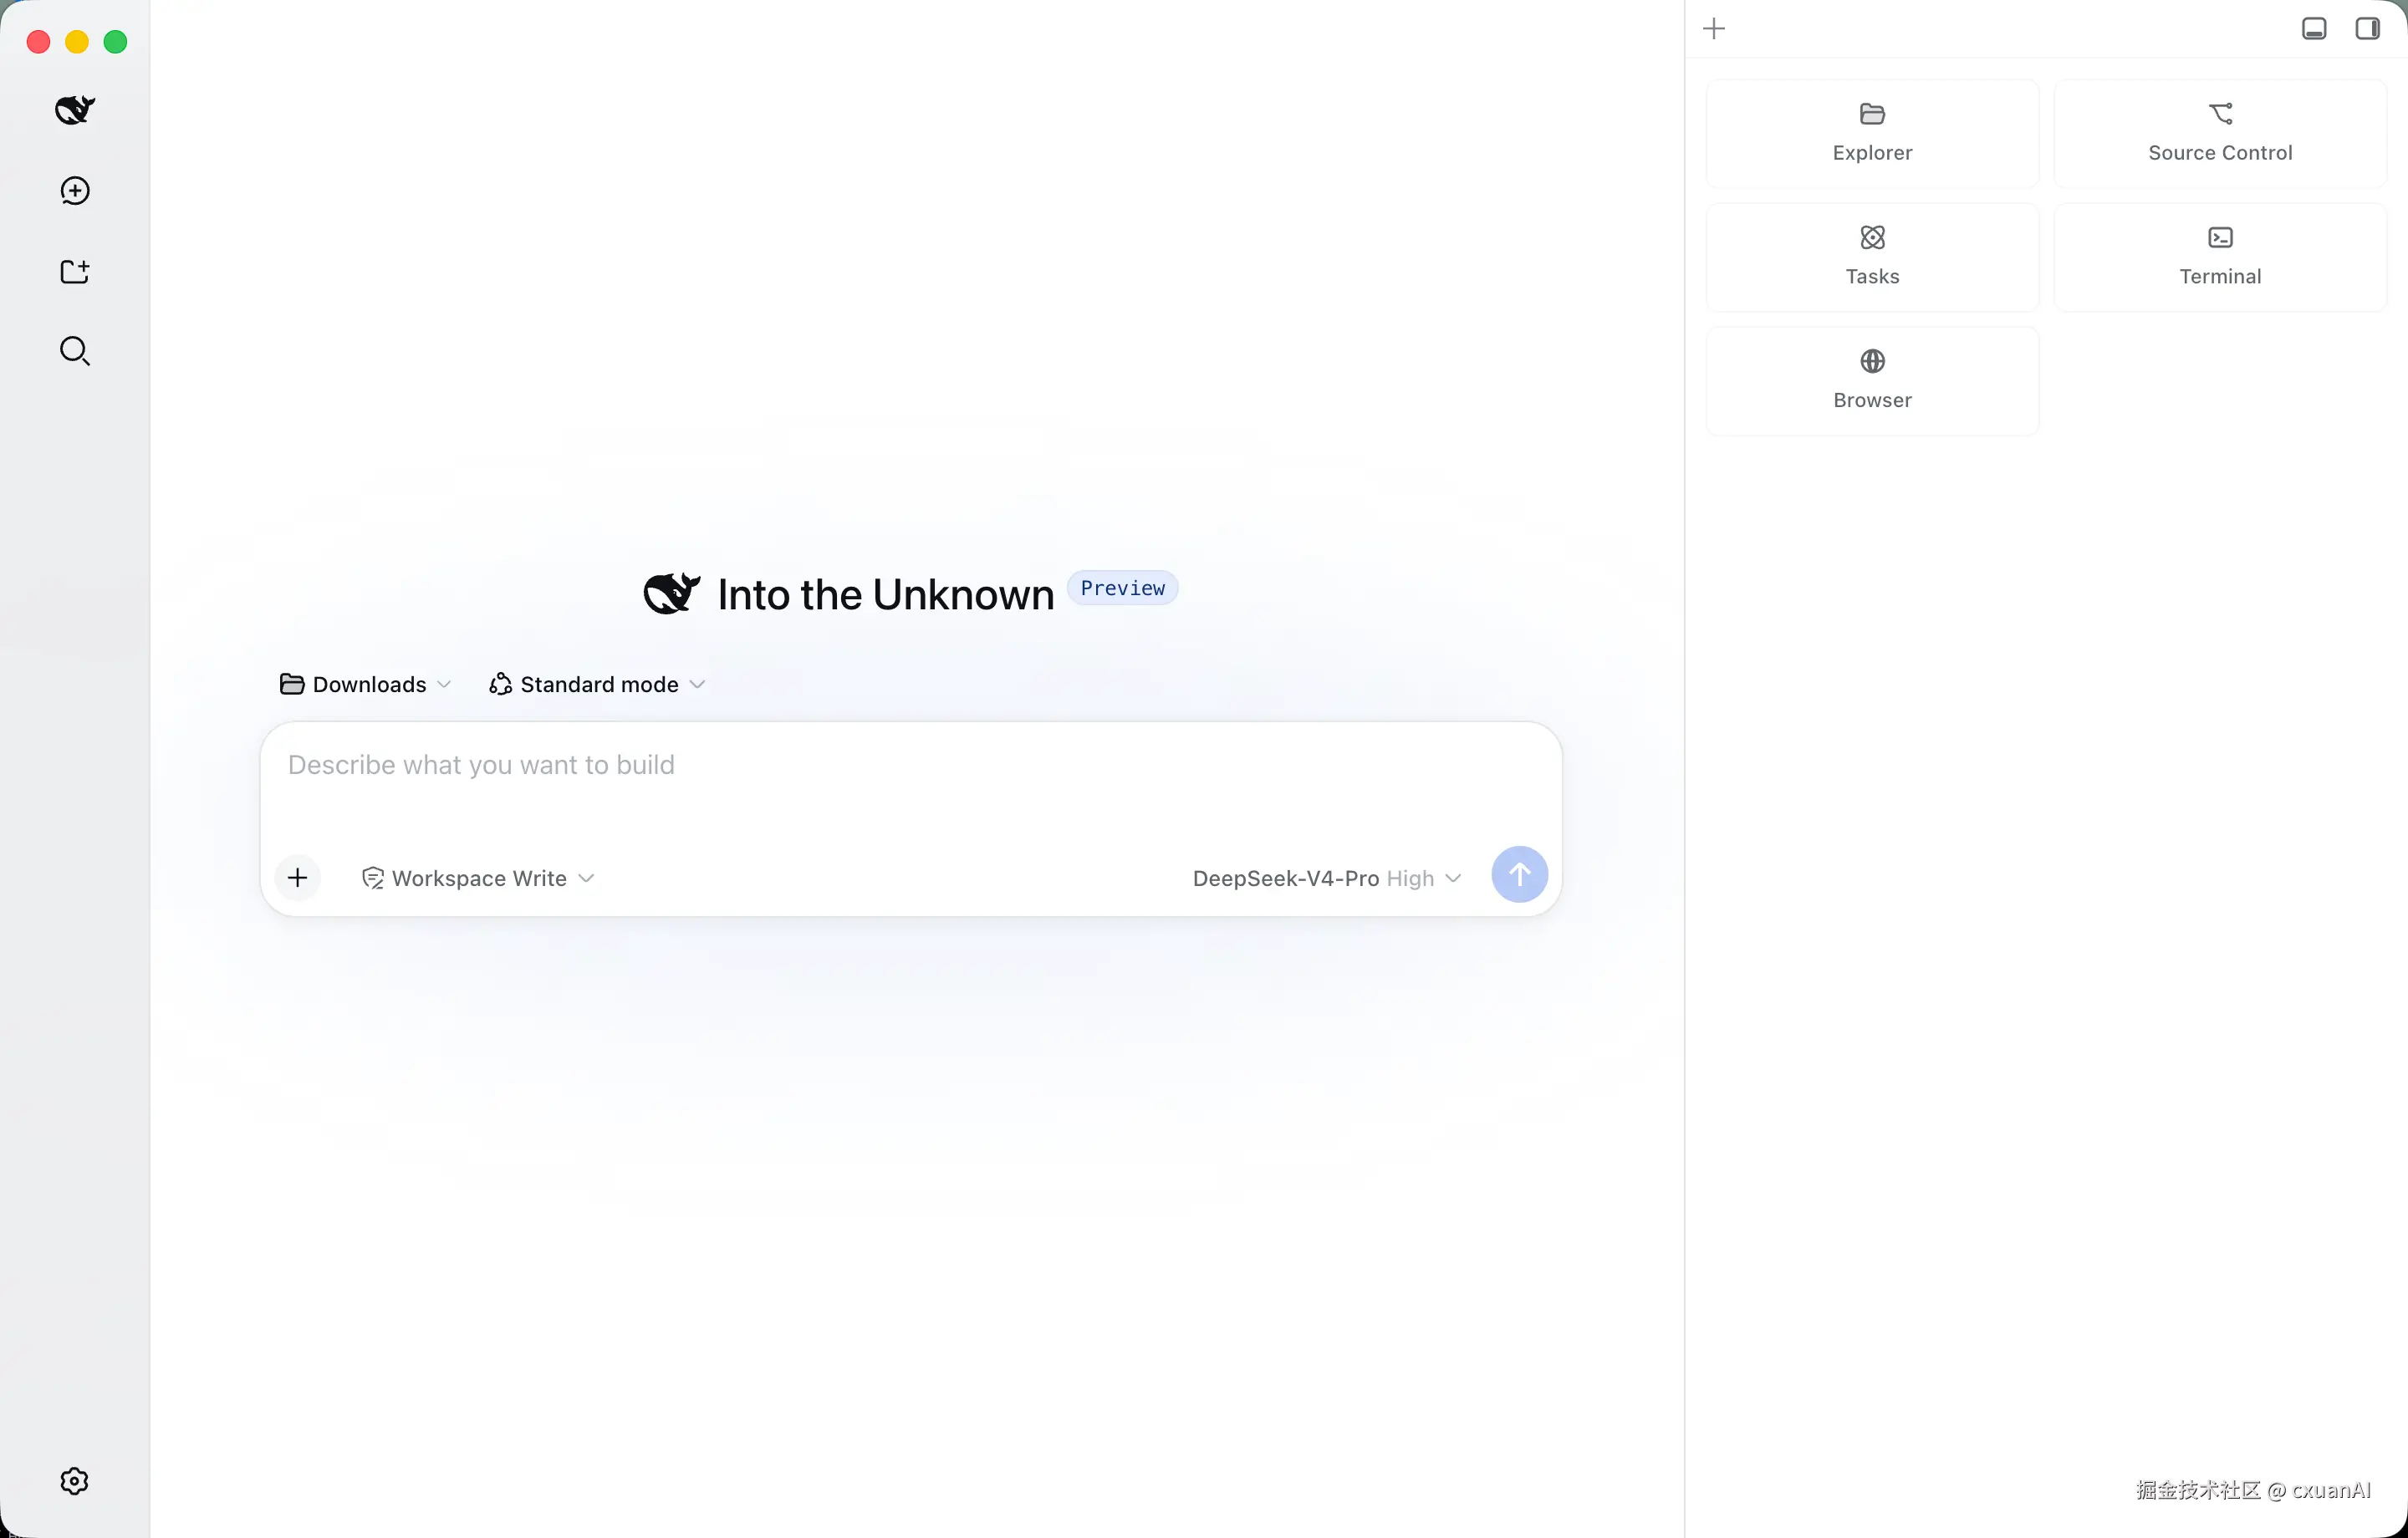Open the Browser panel card
This screenshot has height=1538, width=2408.
(x=1872, y=381)
